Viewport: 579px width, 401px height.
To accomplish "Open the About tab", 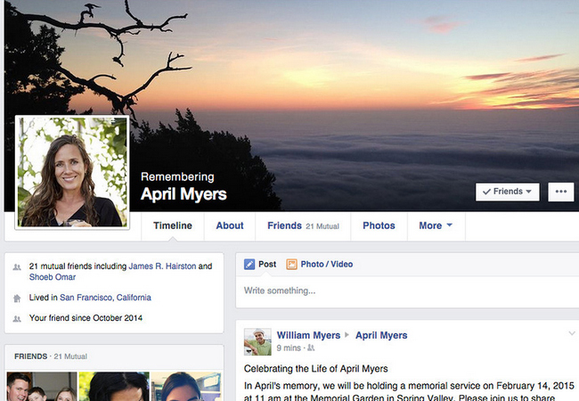I will tap(230, 225).
